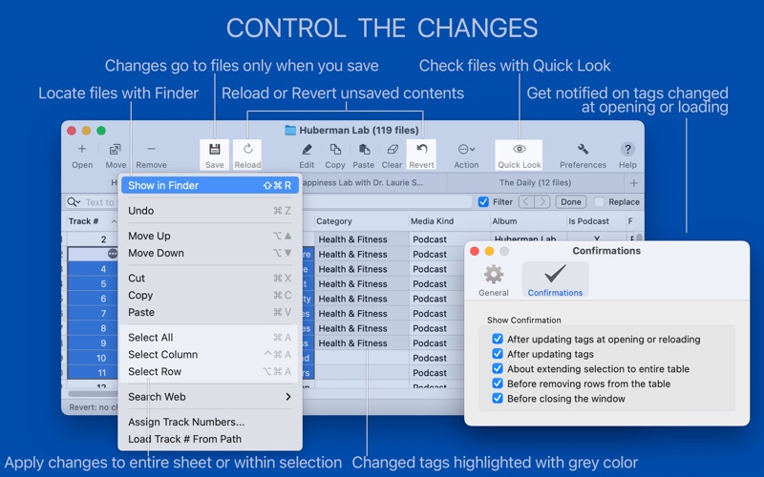Click the Album column header

tap(527, 221)
